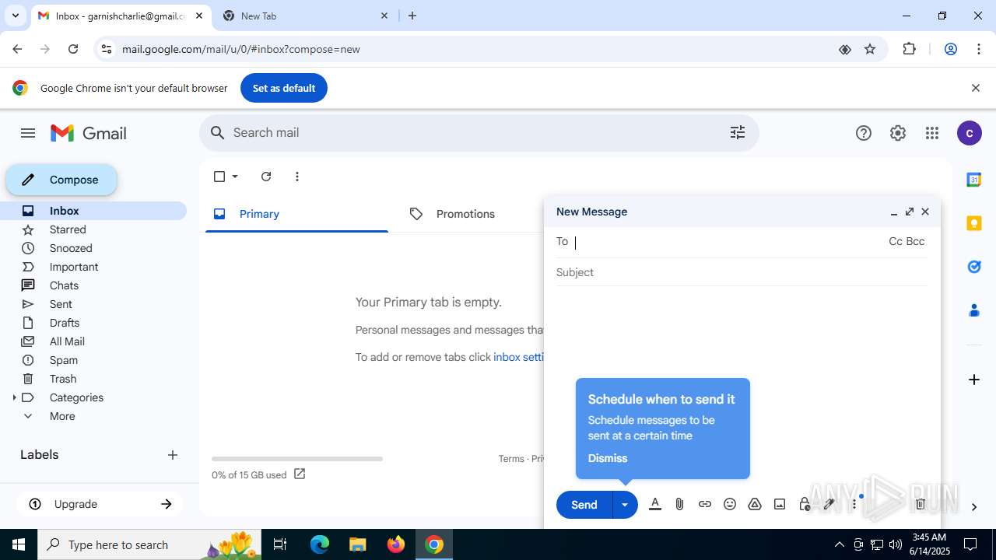The width and height of the screenshot is (996, 560).
Task: Tick the select-all messages checkbox
Action: 219,177
